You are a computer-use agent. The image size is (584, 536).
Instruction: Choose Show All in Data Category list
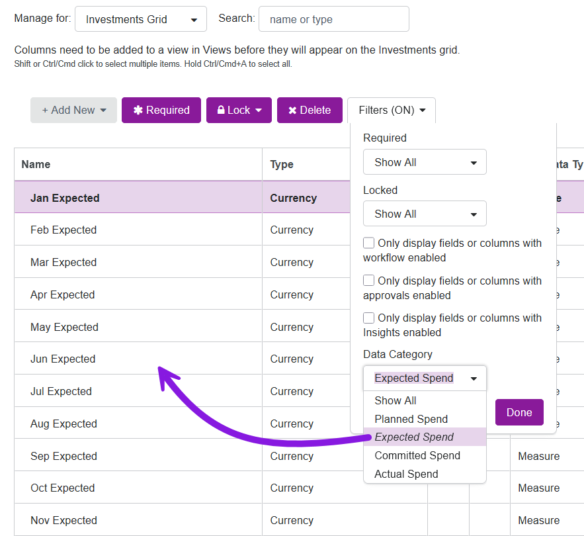tap(425, 400)
